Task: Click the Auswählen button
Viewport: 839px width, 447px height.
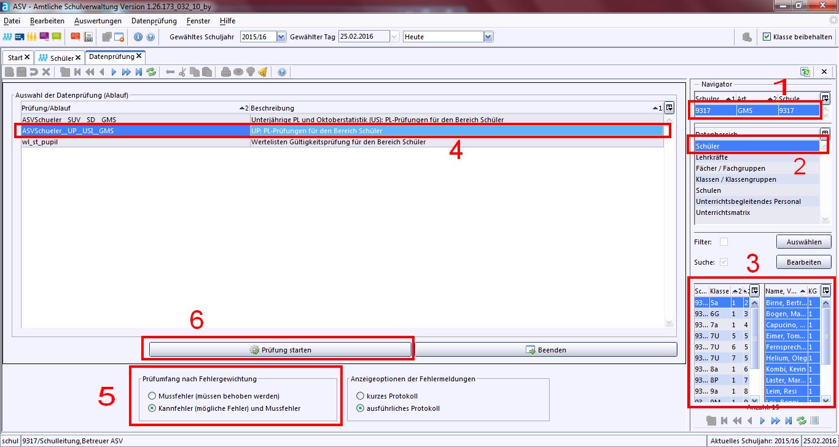Action: coord(804,241)
